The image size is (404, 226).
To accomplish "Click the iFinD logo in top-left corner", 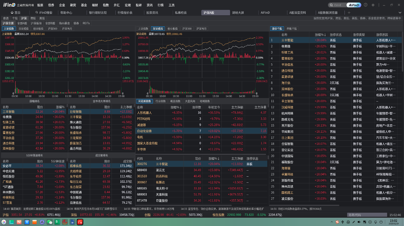I will (9, 5).
